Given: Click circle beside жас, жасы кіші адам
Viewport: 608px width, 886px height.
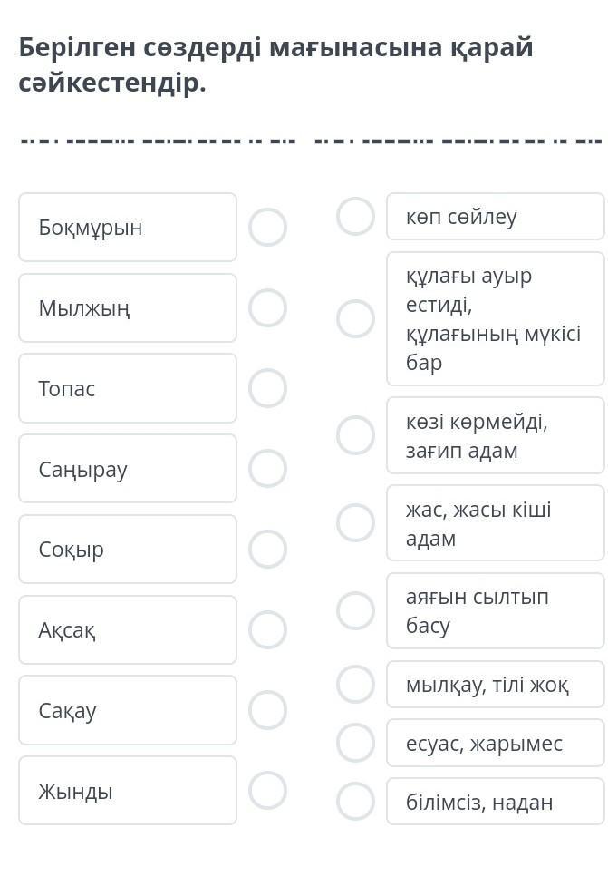Looking at the screenshot, I should pyautogui.click(x=355, y=523).
